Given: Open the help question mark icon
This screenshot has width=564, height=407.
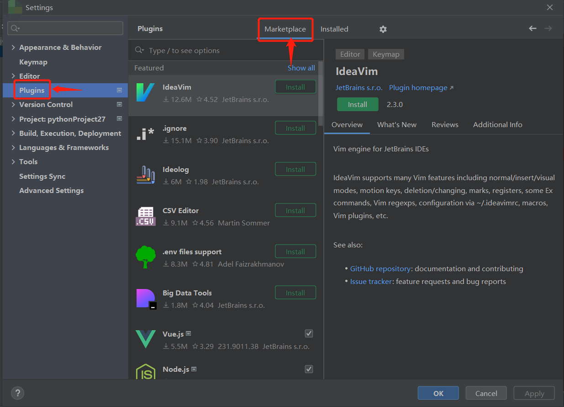Looking at the screenshot, I should click(17, 393).
